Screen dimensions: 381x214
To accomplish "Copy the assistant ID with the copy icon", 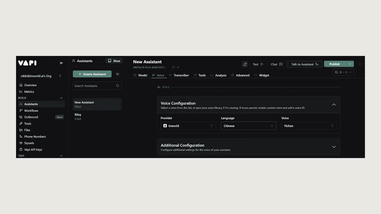I will click(x=173, y=67).
